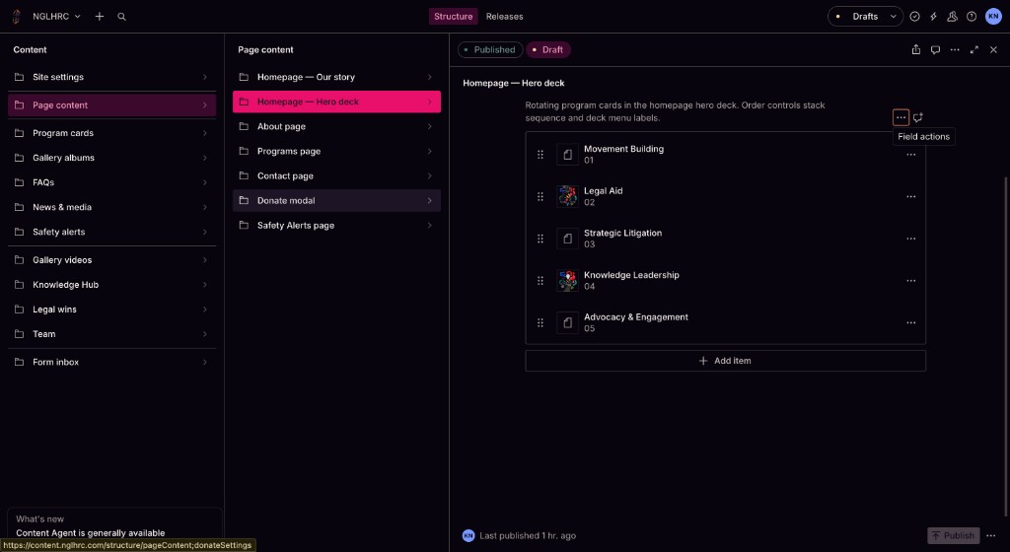Open document actions ellipsis in pane header

tap(955, 49)
